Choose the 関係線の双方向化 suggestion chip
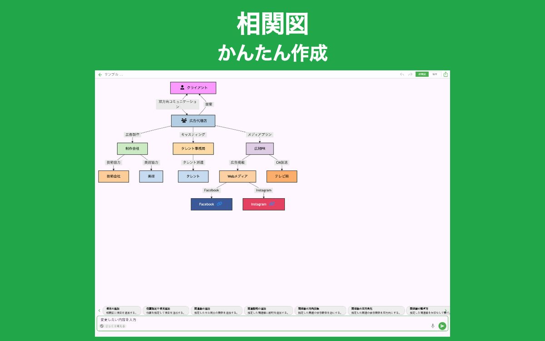The height and width of the screenshot is (341, 545). tap(376, 311)
